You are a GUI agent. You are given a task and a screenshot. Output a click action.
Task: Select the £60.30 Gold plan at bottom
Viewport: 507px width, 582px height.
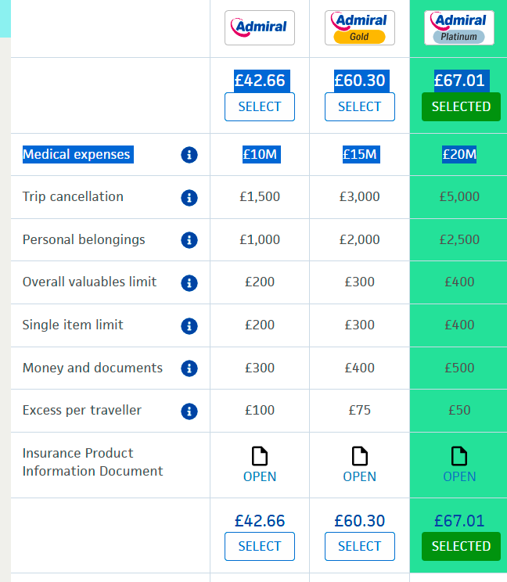pos(359,546)
